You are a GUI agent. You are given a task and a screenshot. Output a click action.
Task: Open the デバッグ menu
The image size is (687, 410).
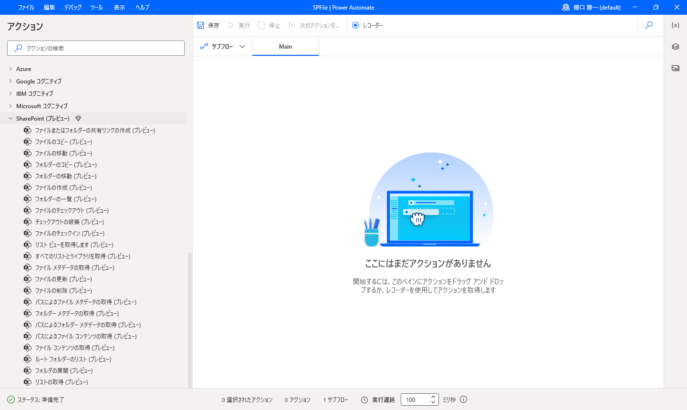[73, 7]
